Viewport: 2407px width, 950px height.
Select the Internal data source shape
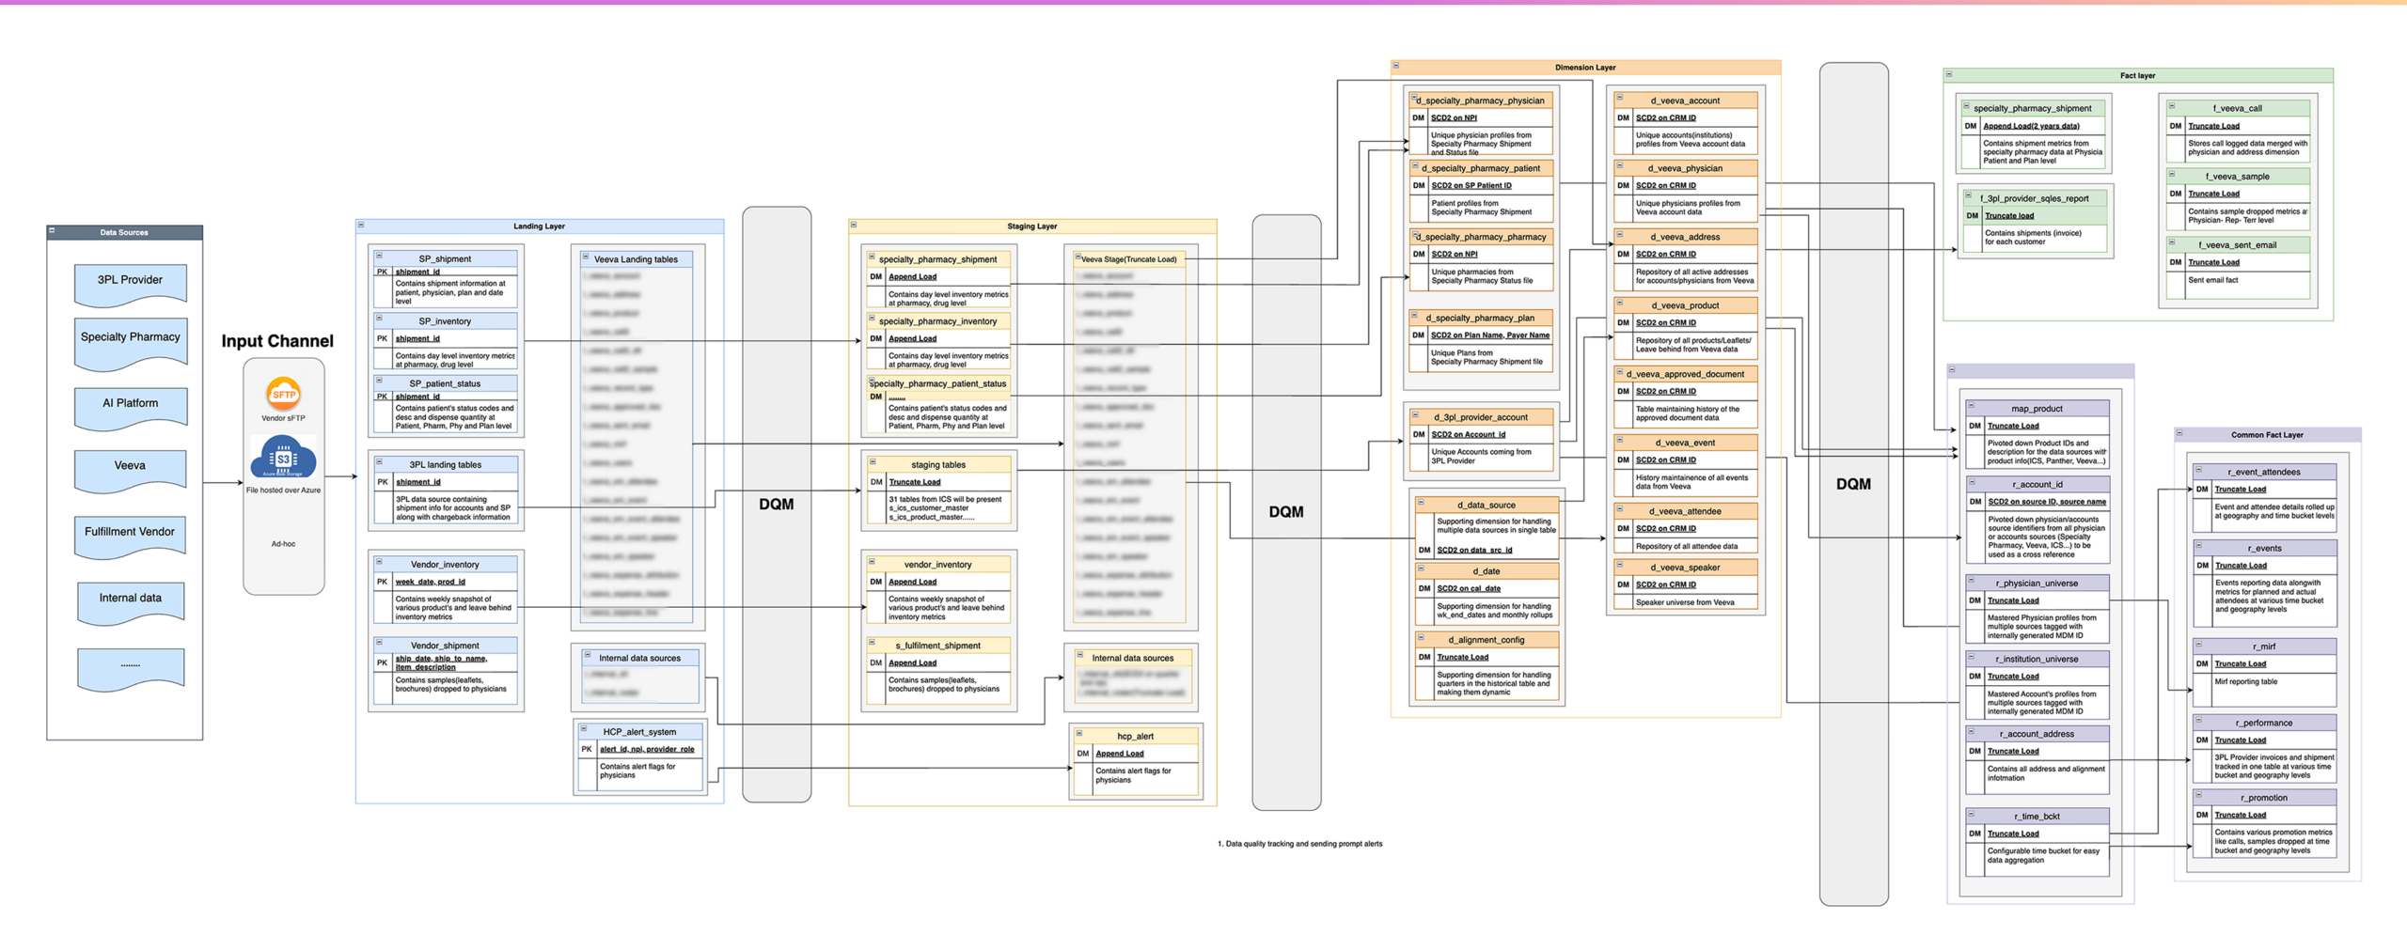tap(131, 602)
